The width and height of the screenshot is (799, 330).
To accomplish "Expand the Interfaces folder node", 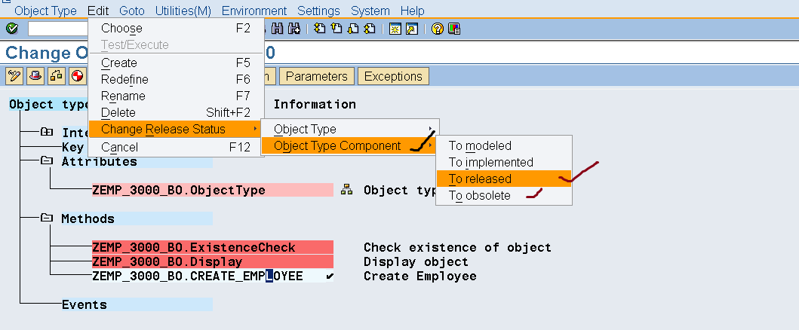I will 47,133.
